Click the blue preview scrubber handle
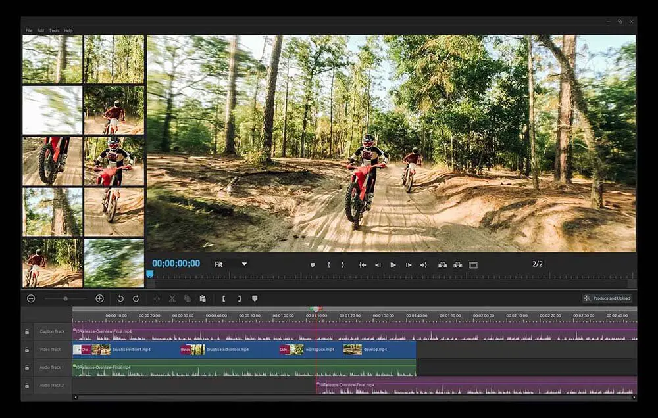The image size is (658, 418). coord(150,274)
